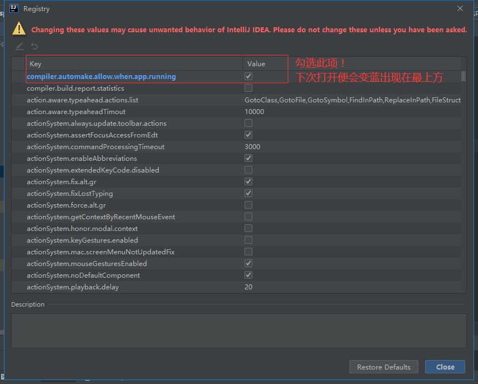Select action.aware.typeahead.actions.list key

(x=82, y=100)
